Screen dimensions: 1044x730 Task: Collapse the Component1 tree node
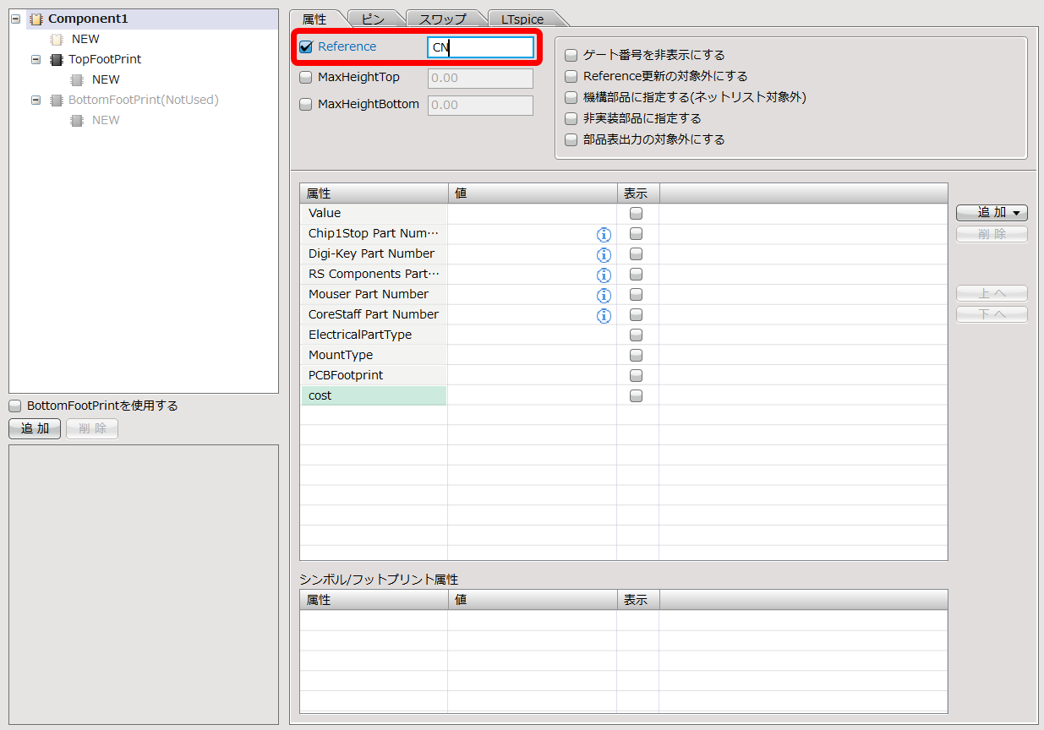[x=15, y=19]
